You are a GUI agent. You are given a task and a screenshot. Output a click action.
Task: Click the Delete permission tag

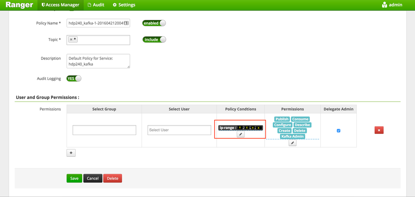point(300,131)
